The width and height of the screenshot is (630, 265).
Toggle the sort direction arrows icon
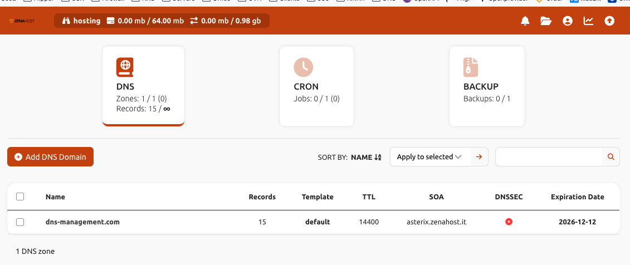(378, 158)
